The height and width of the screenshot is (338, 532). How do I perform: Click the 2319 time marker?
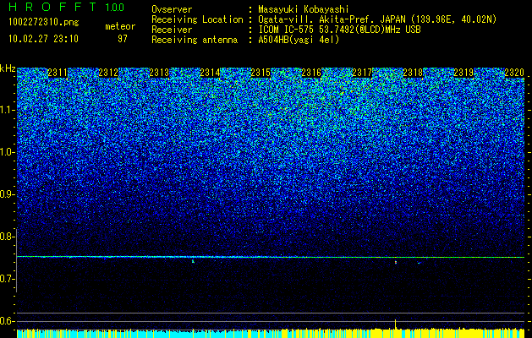point(463,73)
